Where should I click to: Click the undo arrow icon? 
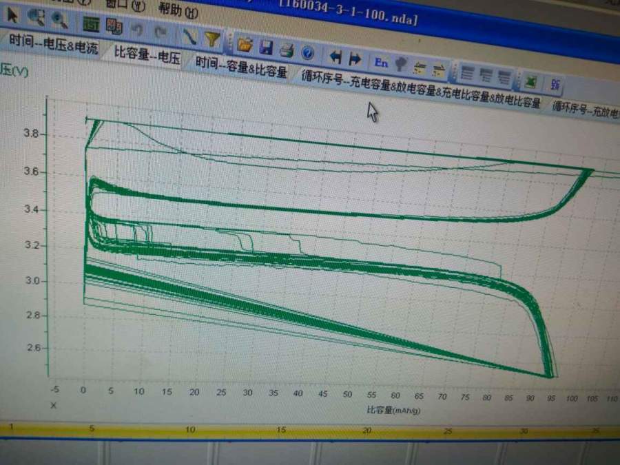pos(137,30)
